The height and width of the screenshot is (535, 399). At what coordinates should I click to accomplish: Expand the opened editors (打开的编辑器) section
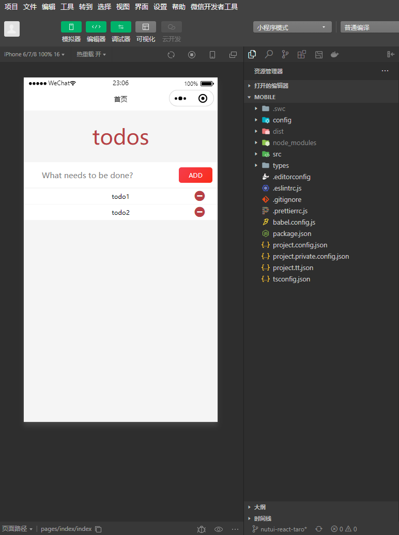pyautogui.click(x=321, y=86)
